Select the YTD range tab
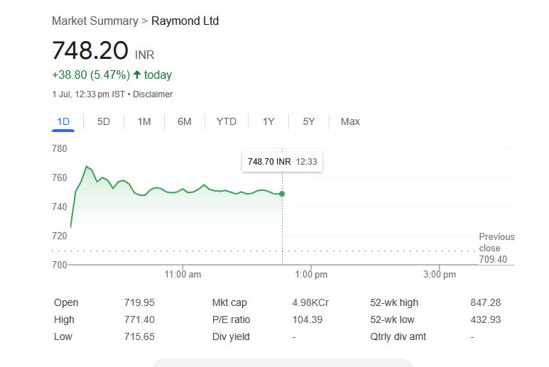Screen dimensions: 549x367 tap(227, 121)
